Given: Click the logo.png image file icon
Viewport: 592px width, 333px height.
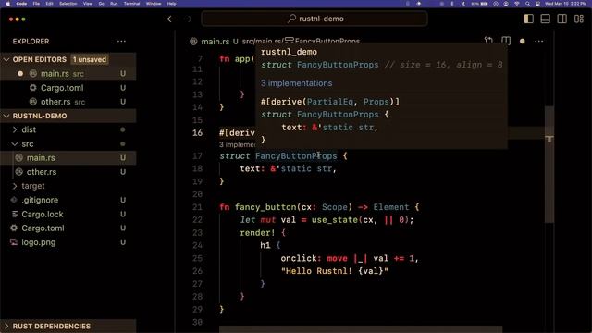Looking at the screenshot, I should [x=14, y=242].
